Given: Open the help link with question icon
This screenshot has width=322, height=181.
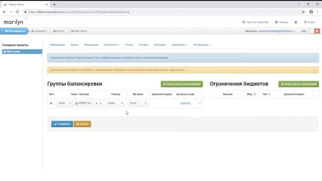Looking at the screenshot, I should click(281, 22).
